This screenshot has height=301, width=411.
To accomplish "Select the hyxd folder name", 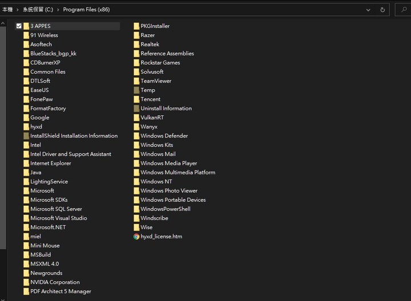I will pos(36,127).
